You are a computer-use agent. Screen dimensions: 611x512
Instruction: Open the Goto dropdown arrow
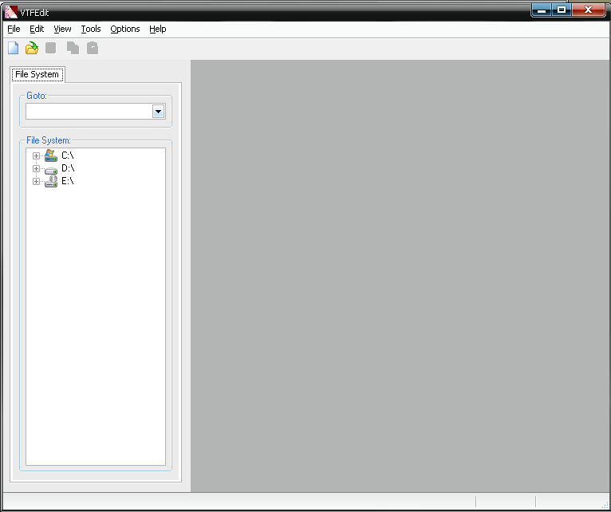point(158,112)
